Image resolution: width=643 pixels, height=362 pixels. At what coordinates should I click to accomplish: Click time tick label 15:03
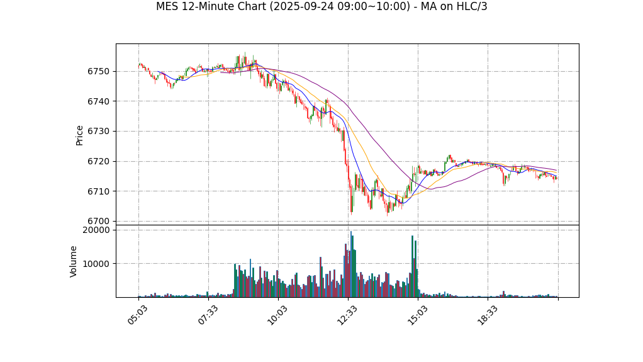(417, 315)
